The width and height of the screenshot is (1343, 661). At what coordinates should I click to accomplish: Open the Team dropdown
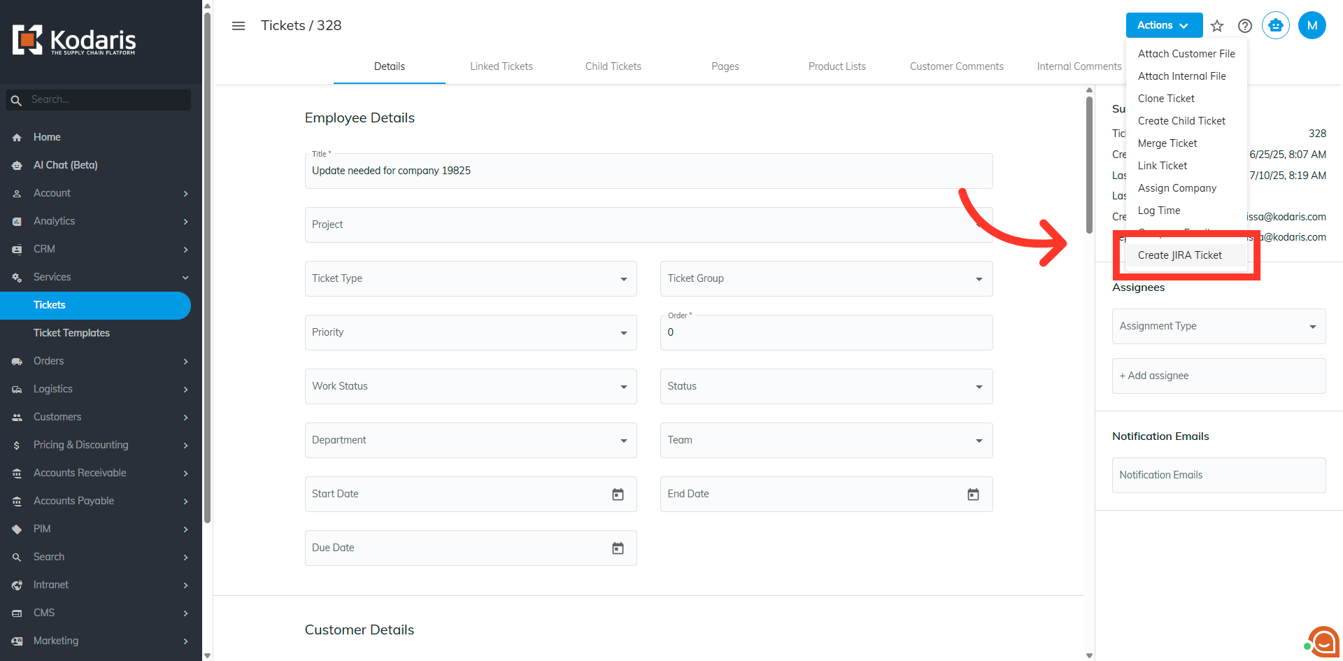(x=826, y=440)
